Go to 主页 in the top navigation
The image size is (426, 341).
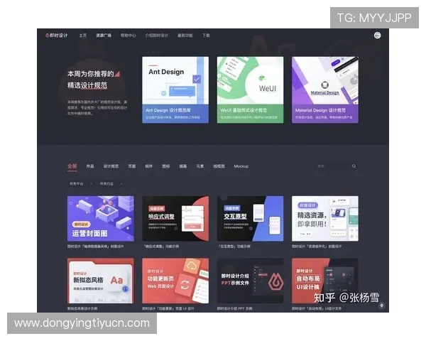pyautogui.click(x=83, y=36)
